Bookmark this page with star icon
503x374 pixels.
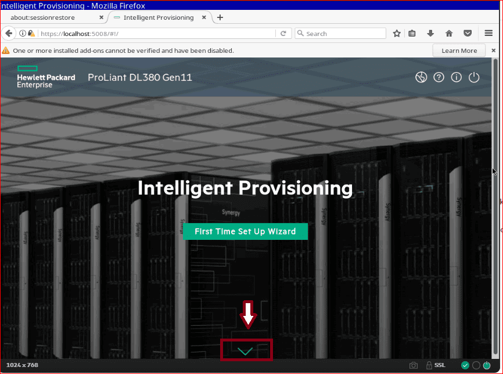(397, 34)
